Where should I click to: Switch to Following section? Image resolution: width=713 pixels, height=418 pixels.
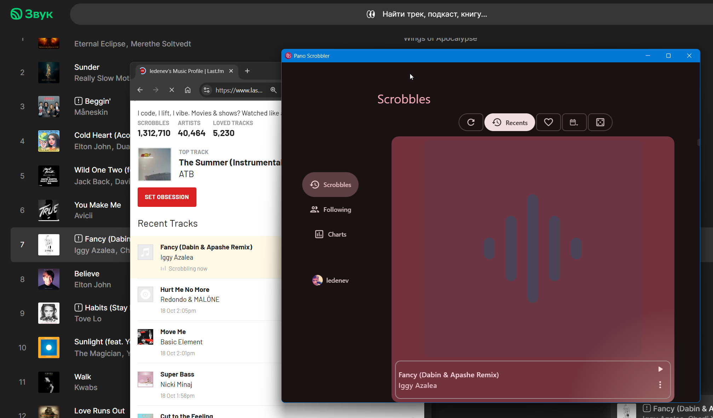point(330,209)
